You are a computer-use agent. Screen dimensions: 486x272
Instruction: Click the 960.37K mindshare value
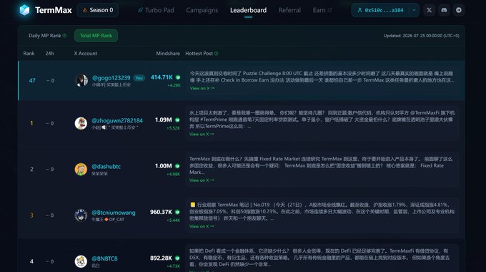[162, 212]
